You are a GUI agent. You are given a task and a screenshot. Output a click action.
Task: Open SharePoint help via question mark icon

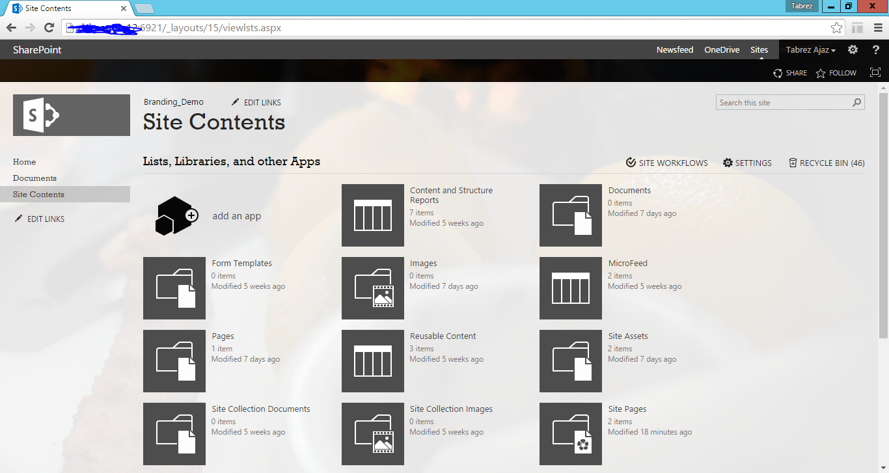(x=875, y=49)
